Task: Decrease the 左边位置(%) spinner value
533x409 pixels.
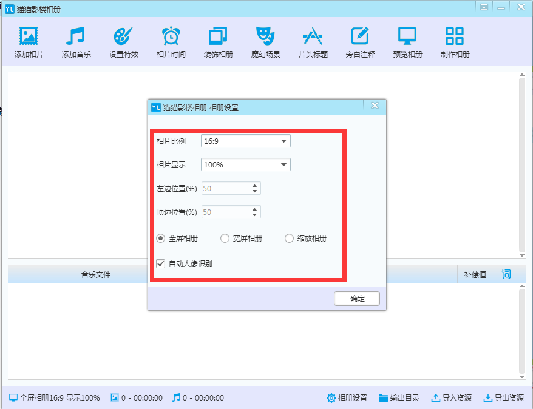Action: coord(254,191)
